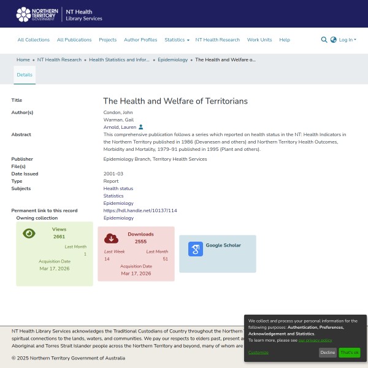Open All Collections in the navigation bar
The width and height of the screenshot is (368, 368).
34,40
